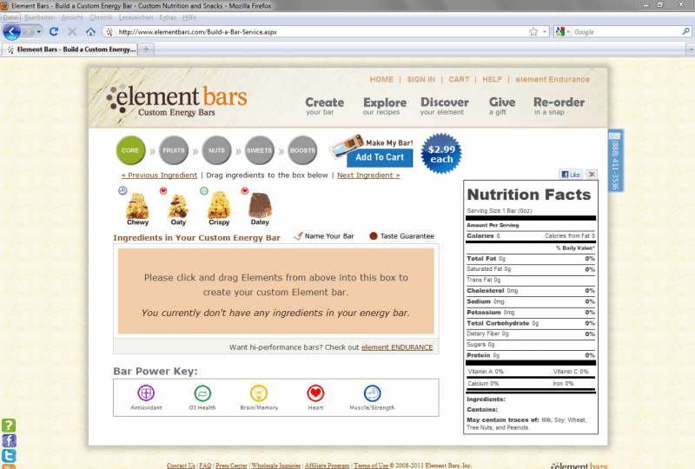Click the heart badge above Datey
695x469 pixels.
tap(245, 190)
